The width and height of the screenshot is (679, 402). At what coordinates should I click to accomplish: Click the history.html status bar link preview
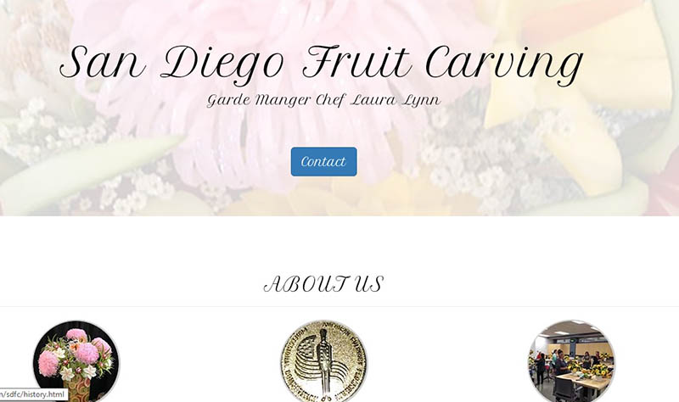34,394
